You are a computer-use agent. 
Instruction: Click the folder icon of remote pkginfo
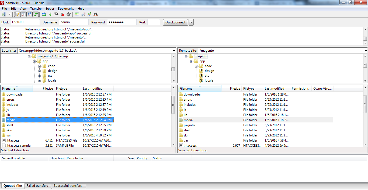[x=181, y=125]
